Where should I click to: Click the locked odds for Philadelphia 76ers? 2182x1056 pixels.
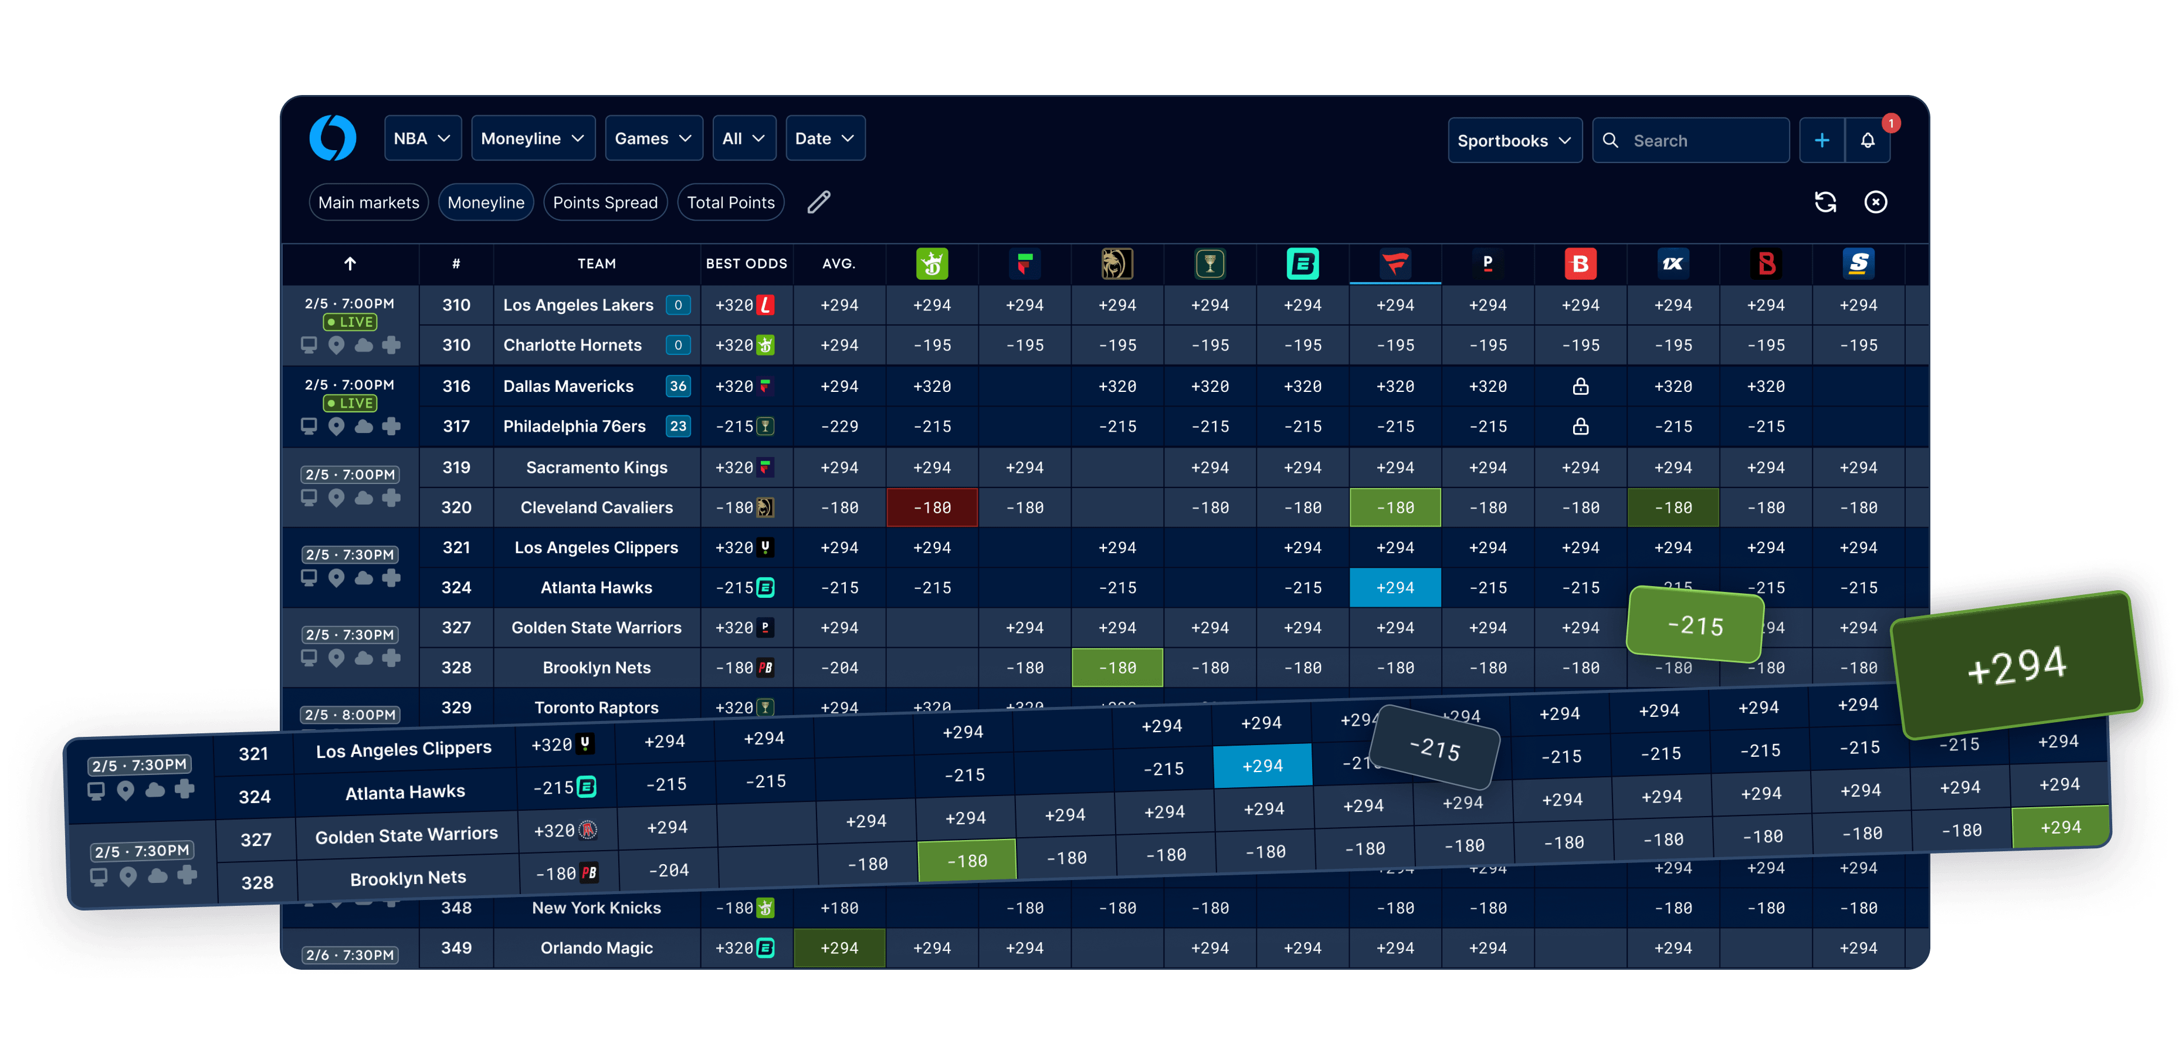pos(1581,427)
